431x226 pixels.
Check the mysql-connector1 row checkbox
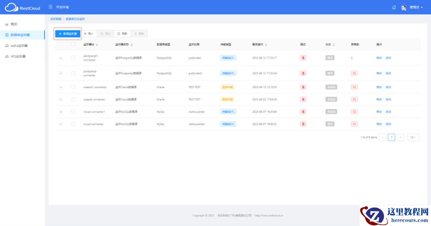pos(73,112)
